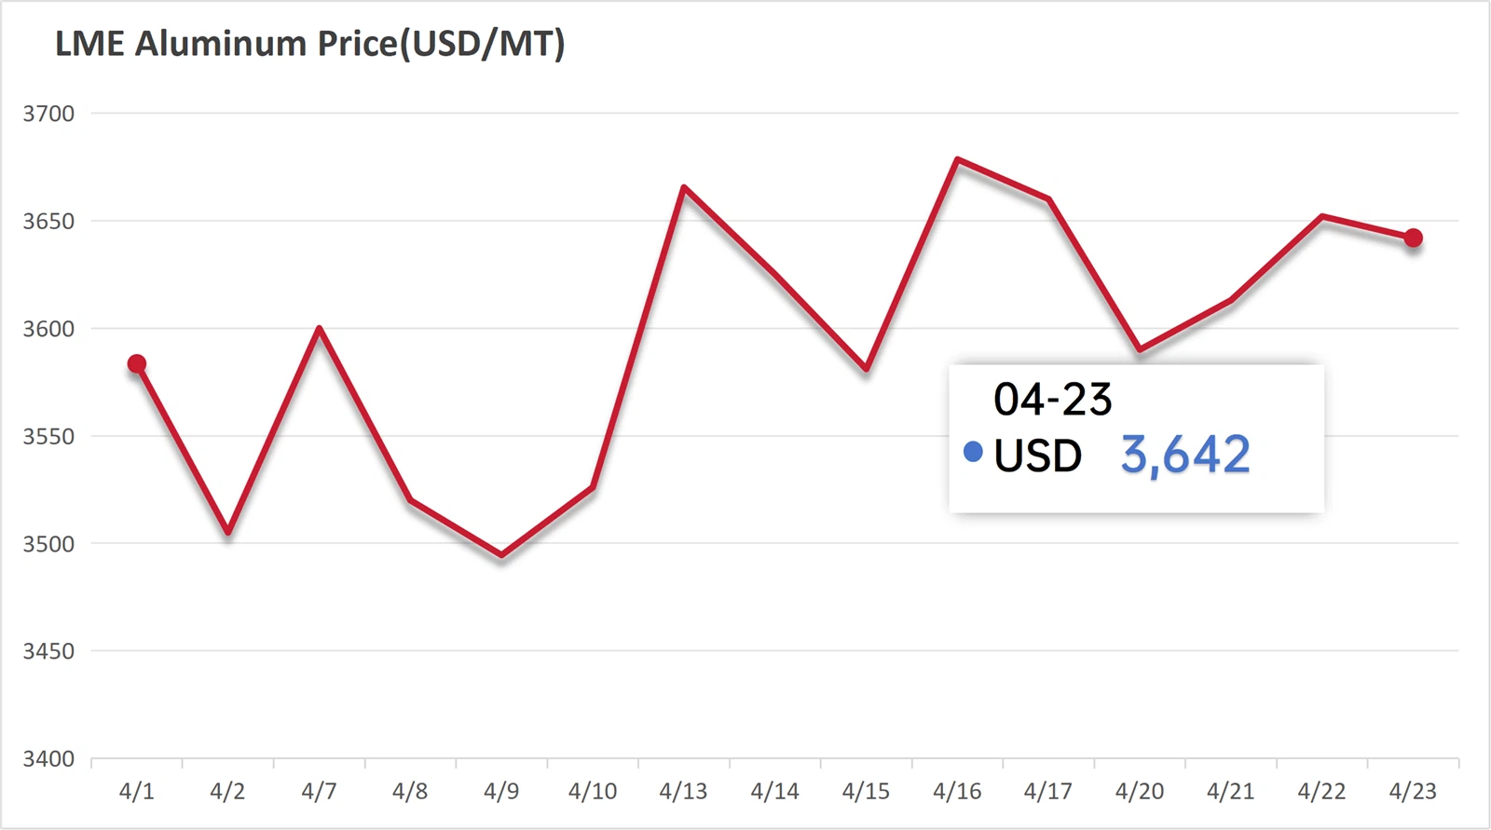Click the 04-23 date in the tooltip
The width and height of the screenshot is (1491, 830).
coord(1052,400)
